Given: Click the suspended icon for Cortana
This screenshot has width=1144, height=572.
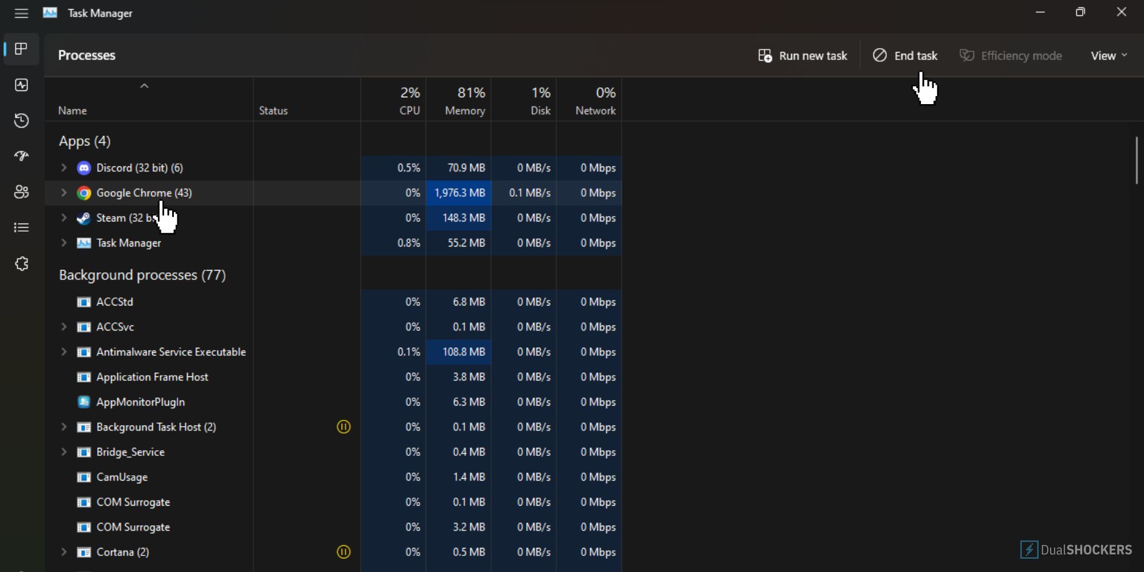Looking at the screenshot, I should pos(343,552).
